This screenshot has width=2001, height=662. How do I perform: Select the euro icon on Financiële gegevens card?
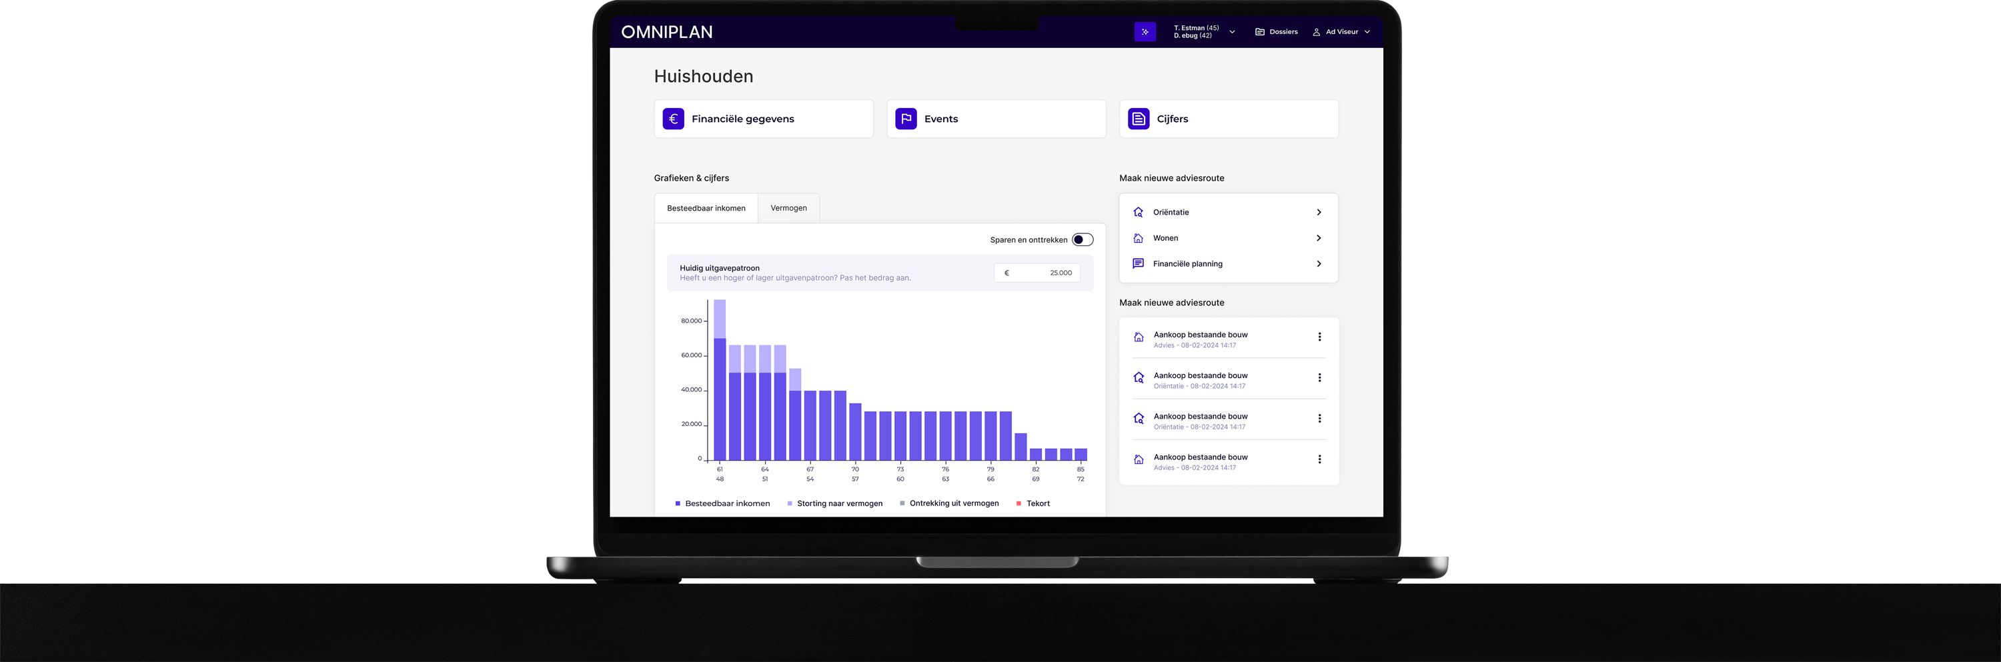pyautogui.click(x=673, y=118)
